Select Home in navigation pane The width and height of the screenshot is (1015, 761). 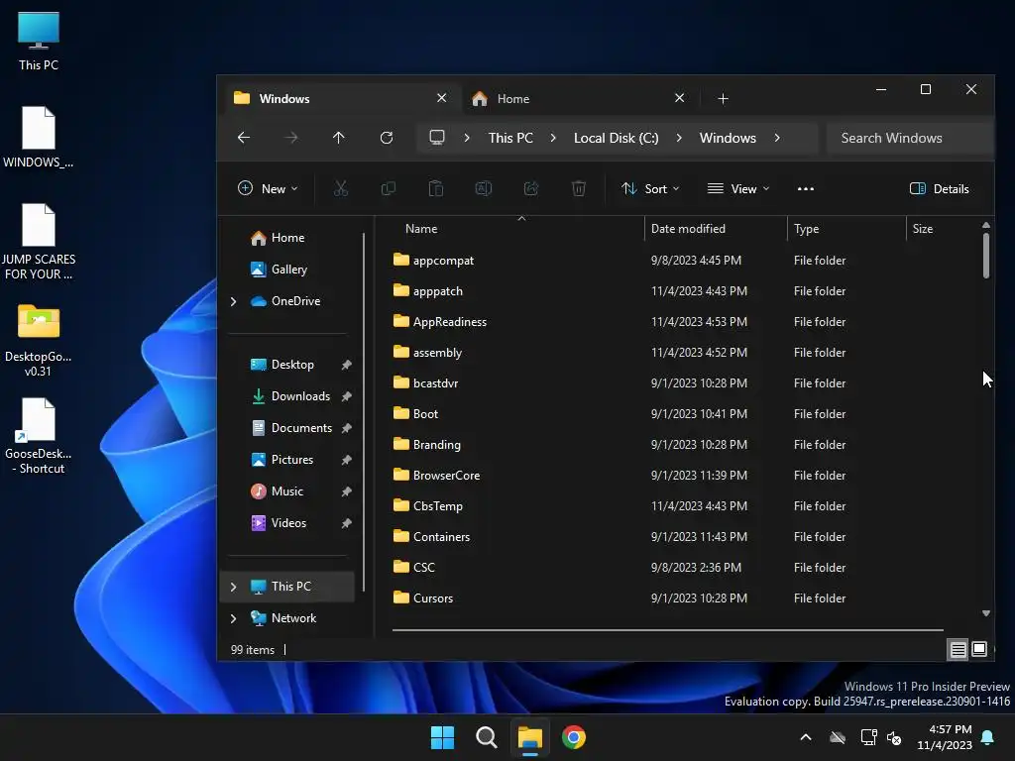click(287, 238)
